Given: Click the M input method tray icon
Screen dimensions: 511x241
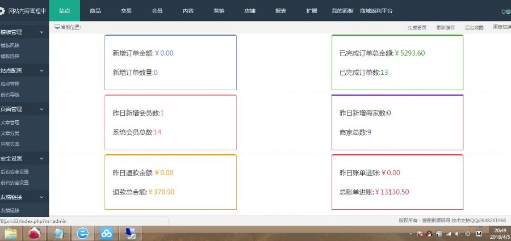Looking at the screenshot, I should click(479, 234).
